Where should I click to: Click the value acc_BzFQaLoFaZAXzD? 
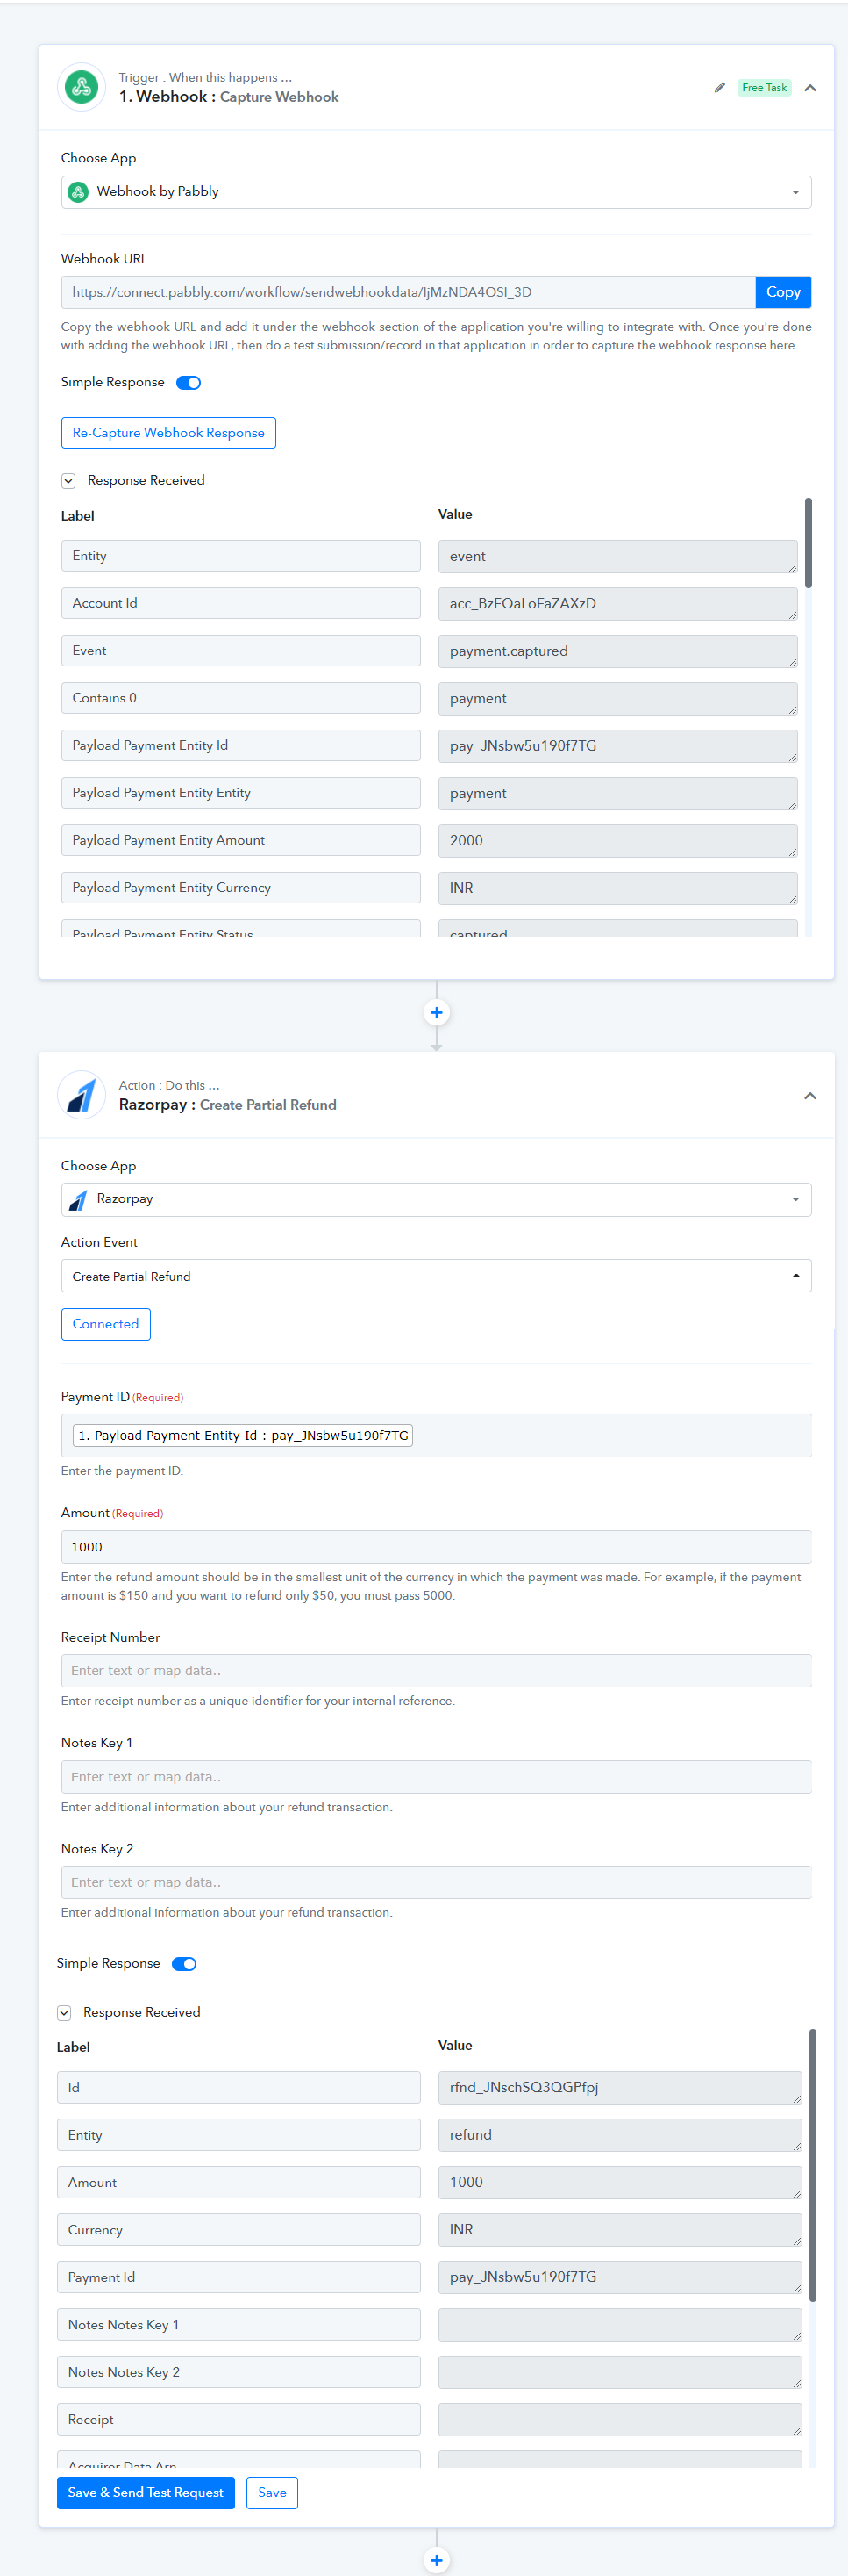618,603
